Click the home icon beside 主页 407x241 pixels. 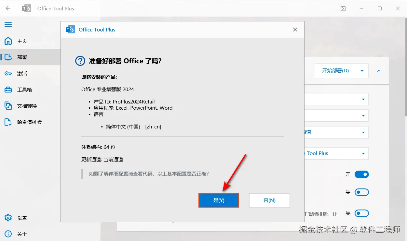tap(8, 41)
